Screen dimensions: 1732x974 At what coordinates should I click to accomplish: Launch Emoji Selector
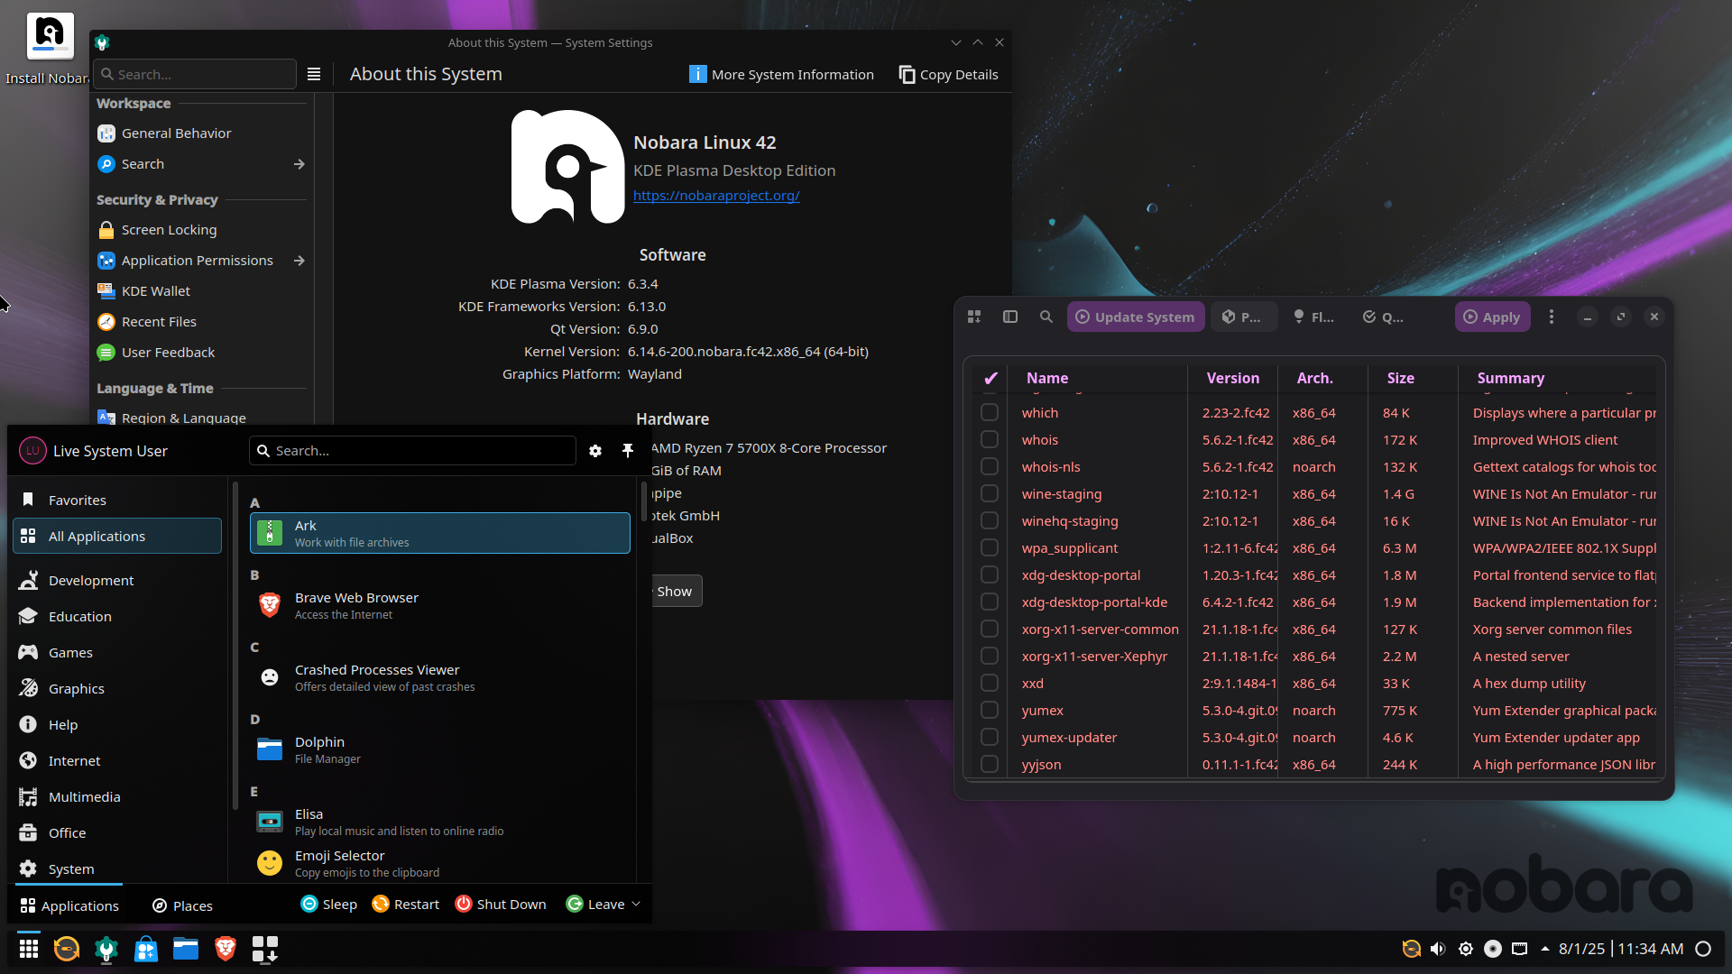[440, 863]
